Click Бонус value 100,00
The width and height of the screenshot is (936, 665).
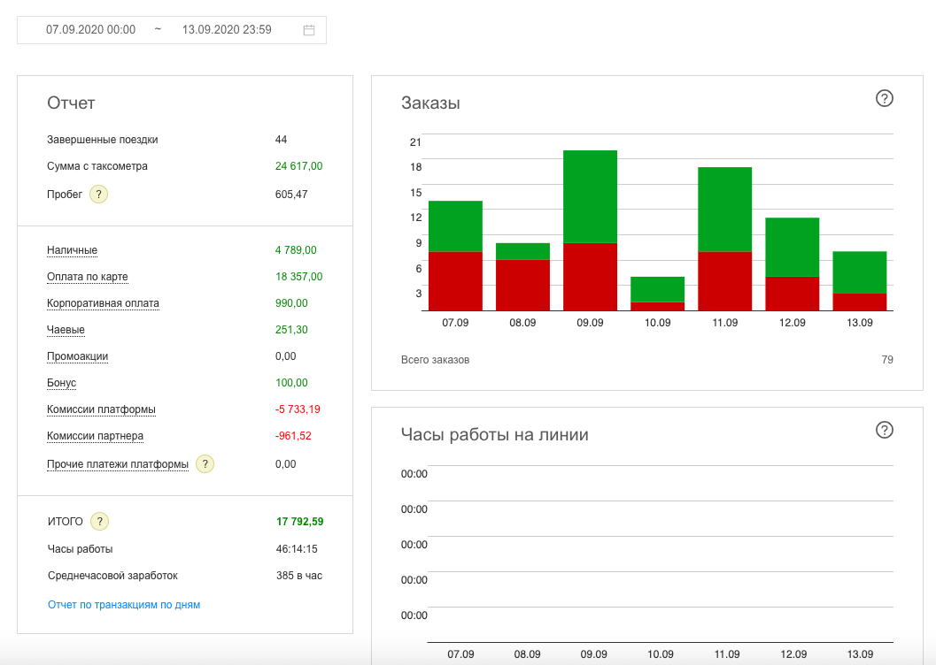291,383
